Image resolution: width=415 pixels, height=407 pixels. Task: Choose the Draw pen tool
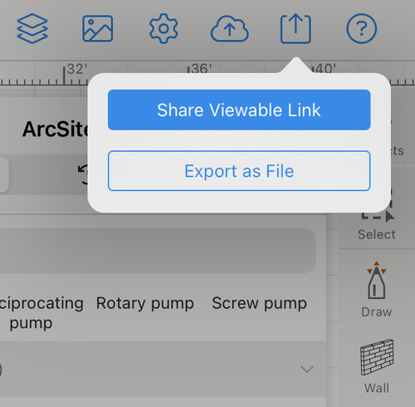[377, 289]
